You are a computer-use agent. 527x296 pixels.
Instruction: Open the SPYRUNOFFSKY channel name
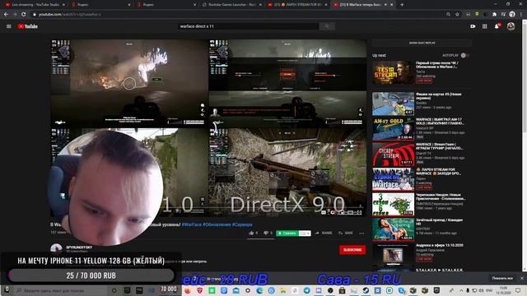pyautogui.click(x=79, y=247)
